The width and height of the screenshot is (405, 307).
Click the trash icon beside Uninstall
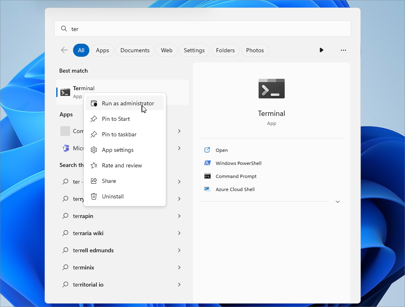pyautogui.click(x=94, y=196)
